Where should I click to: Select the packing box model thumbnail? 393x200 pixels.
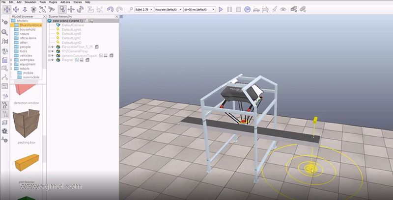coord(27,123)
